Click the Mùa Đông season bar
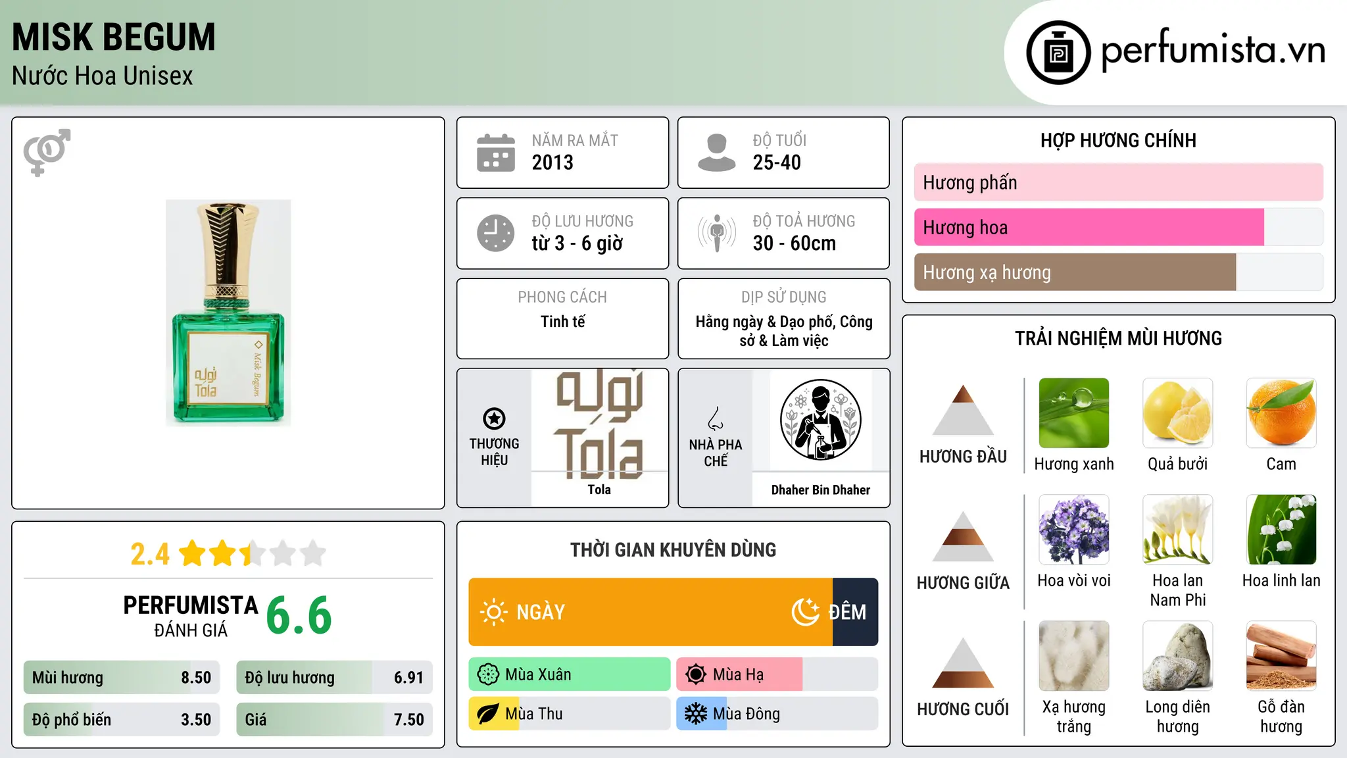The image size is (1347, 758). click(x=777, y=714)
